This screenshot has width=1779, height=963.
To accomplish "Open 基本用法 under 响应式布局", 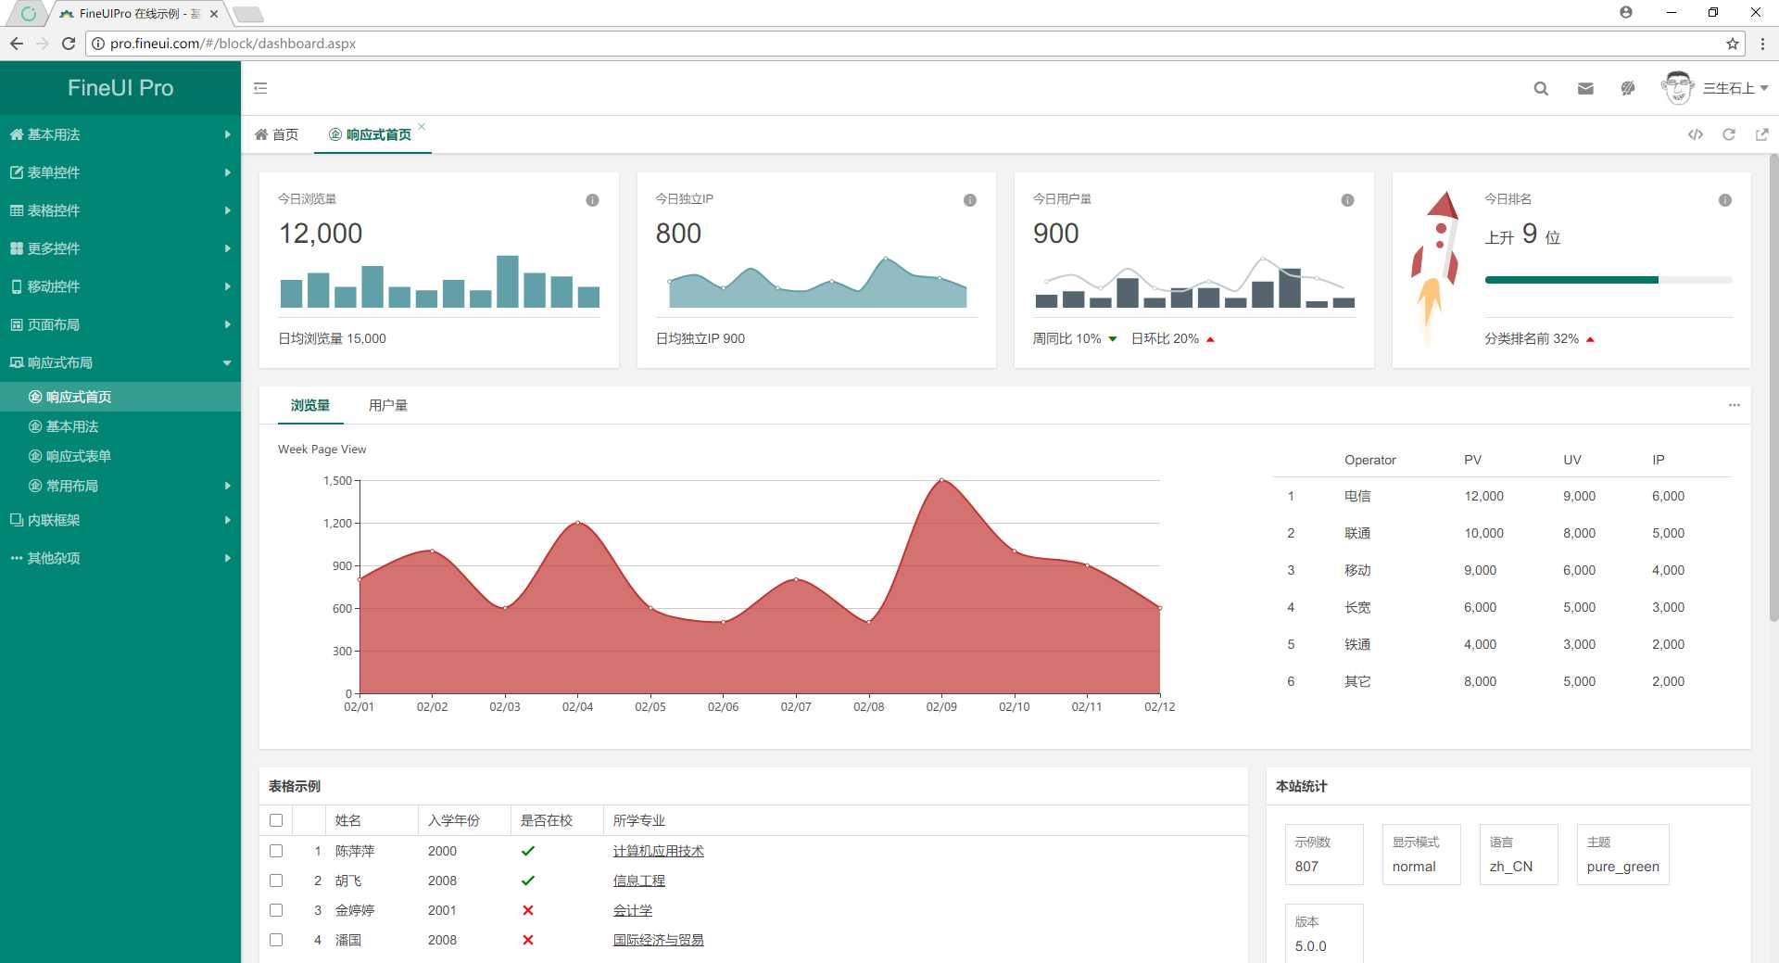I will coord(120,426).
